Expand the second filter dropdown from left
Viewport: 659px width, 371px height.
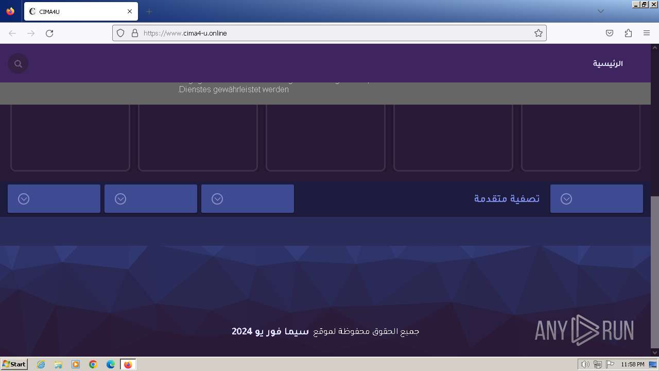pyautogui.click(x=151, y=199)
